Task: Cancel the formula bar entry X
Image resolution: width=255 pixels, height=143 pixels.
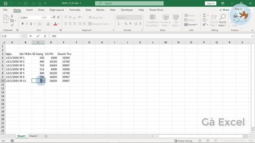Action: (31, 36)
